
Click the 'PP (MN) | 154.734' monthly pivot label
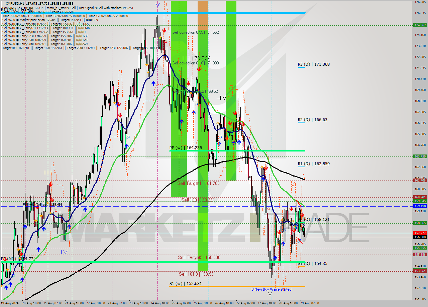pos(18,259)
